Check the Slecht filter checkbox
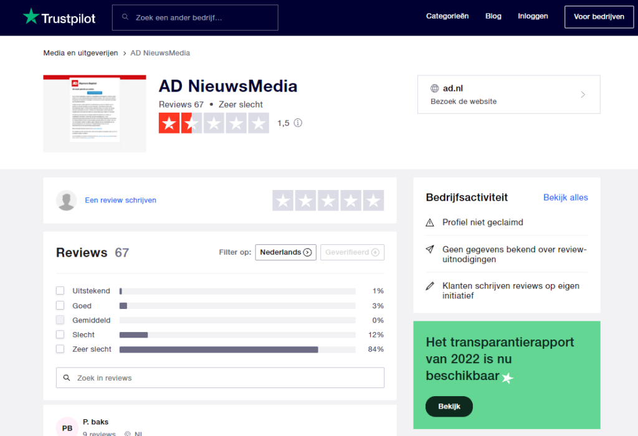This screenshot has height=436, width=638. 60,334
